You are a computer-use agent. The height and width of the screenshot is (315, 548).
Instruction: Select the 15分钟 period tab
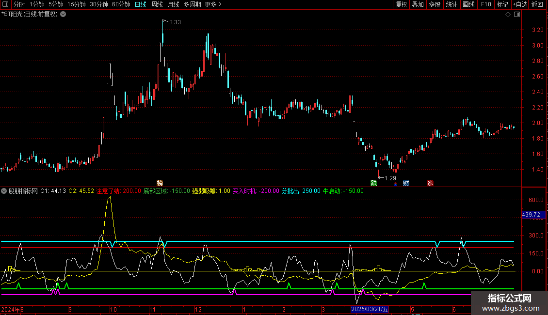pos(77,4)
